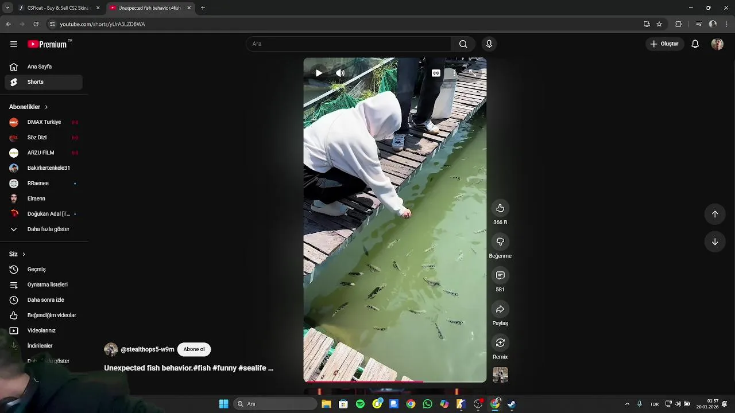Open the Elraenn channel
The width and height of the screenshot is (735, 413).
44,198
